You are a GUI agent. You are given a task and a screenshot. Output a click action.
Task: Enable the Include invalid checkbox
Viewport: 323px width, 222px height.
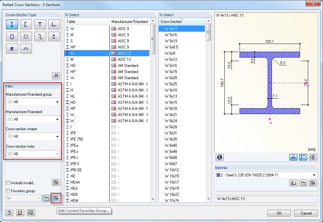8,183
